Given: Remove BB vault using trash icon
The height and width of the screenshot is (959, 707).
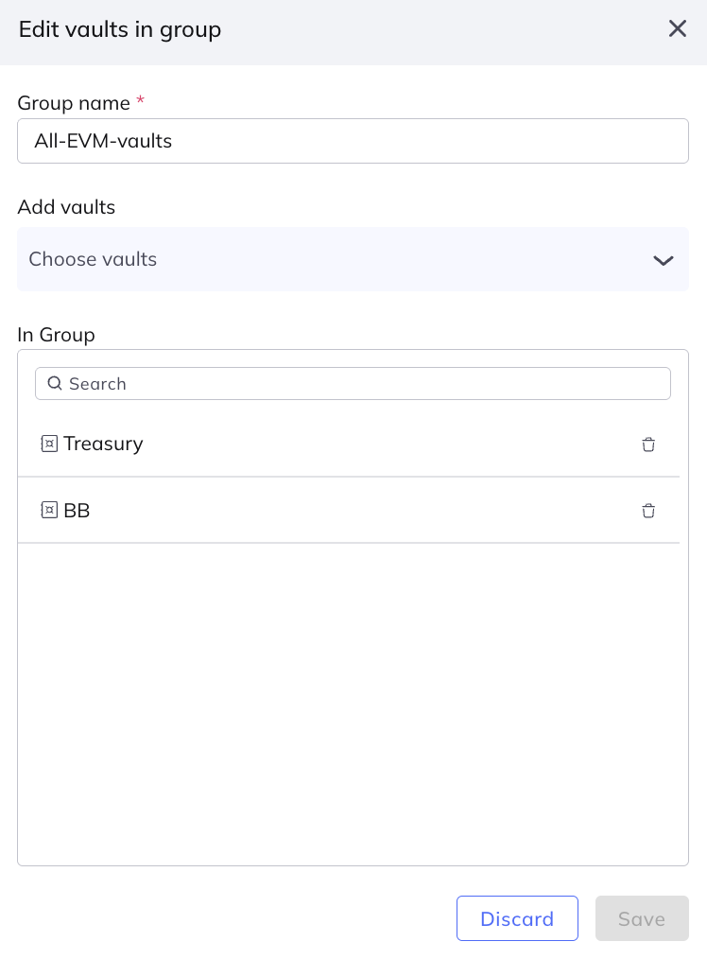Looking at the screenshot, I should click(648, 511).
